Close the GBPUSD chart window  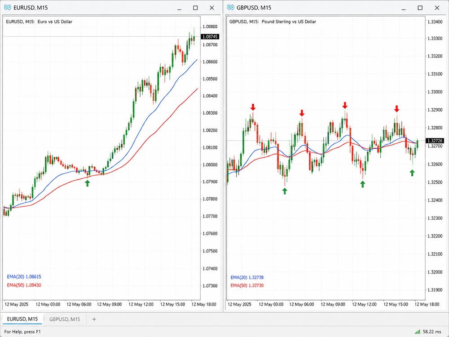pyautogui.click(x=437, y=8)
